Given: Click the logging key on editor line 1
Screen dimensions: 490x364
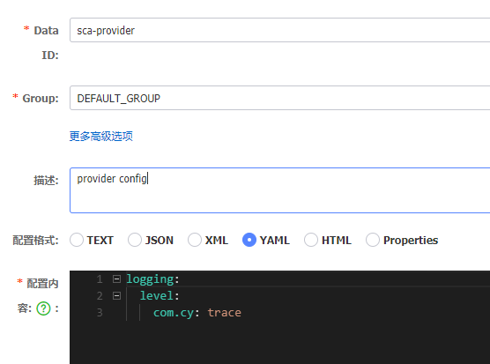Looking at the screenshot, I should (150, 279).
